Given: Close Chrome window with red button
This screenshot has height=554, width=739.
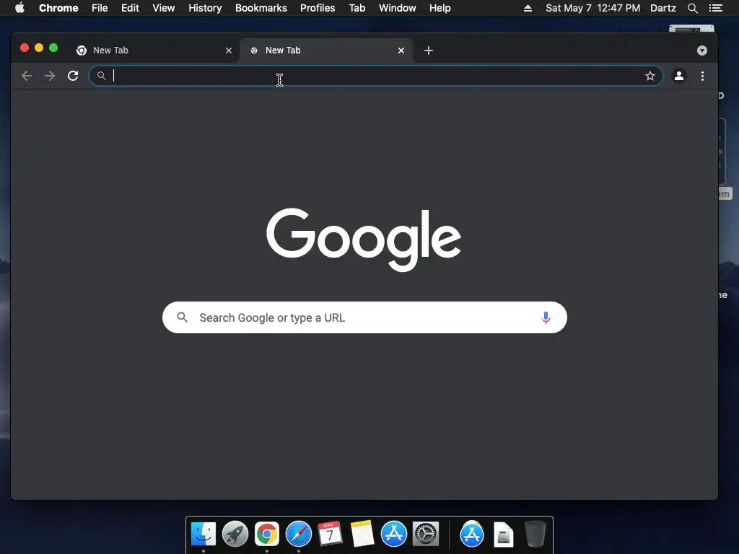Looking at the screenshot, I should click(25, 48).
